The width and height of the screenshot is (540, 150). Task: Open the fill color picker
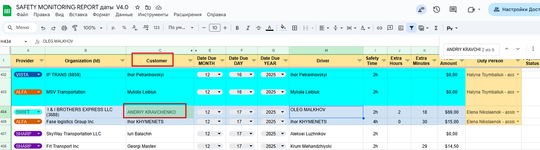pyautogui.click(x=283, y=28)
